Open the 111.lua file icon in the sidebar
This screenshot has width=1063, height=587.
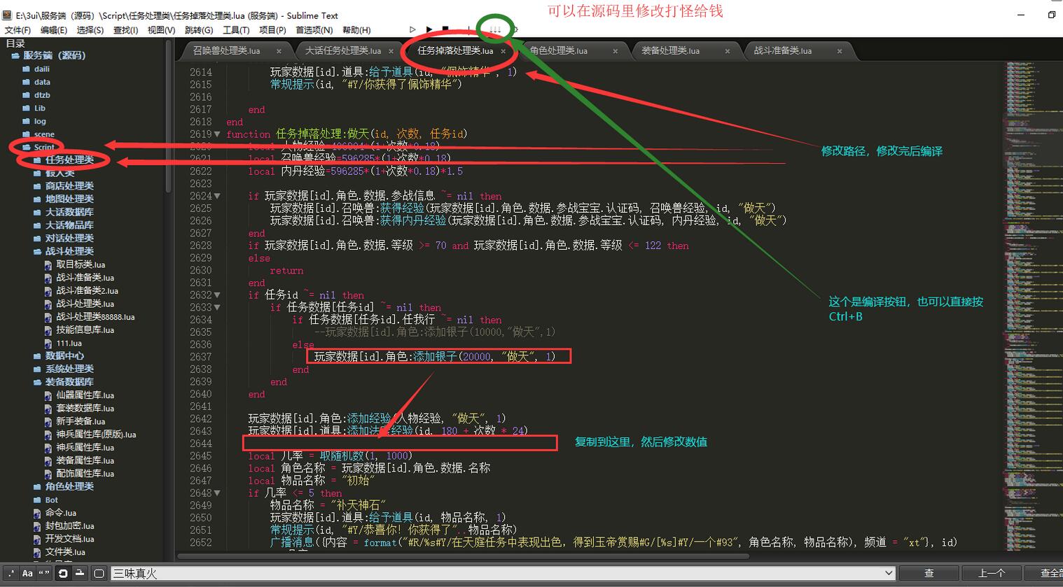tap(48, 344)
